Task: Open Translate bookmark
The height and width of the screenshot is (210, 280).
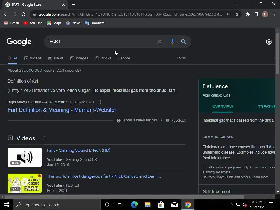Action: pyautogui.click(x=95, y=23)
